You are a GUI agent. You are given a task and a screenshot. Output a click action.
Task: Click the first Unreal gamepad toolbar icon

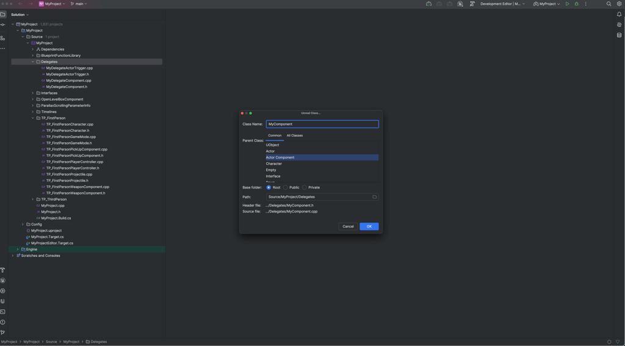(428, 4)
